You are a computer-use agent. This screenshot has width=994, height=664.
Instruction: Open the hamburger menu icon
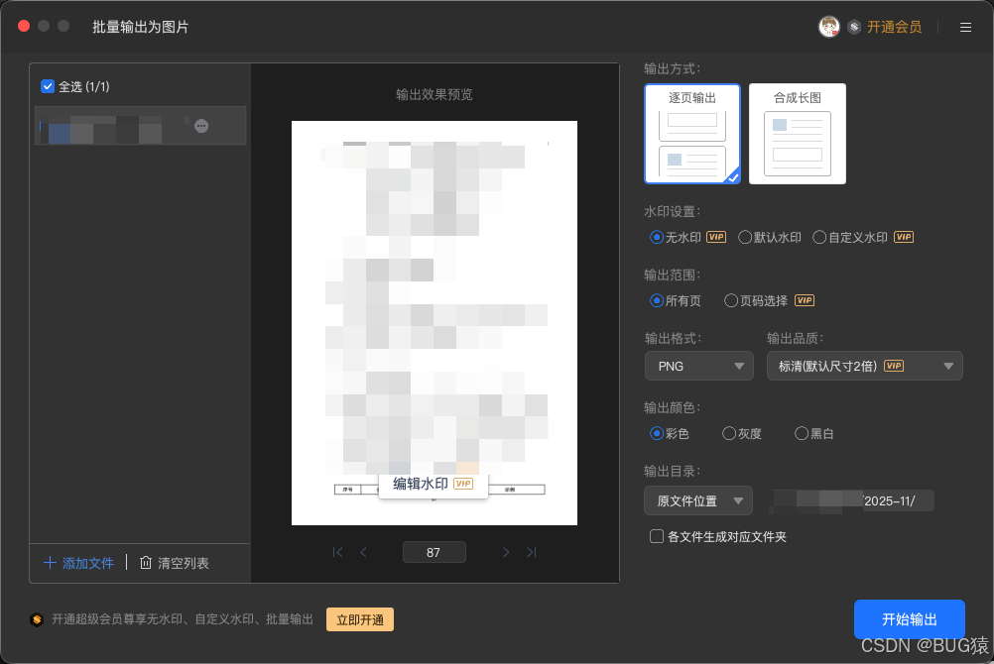[x=965, y=27]
